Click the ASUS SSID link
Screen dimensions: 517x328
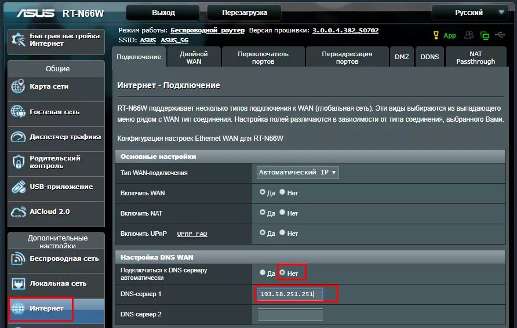(148, 40)
